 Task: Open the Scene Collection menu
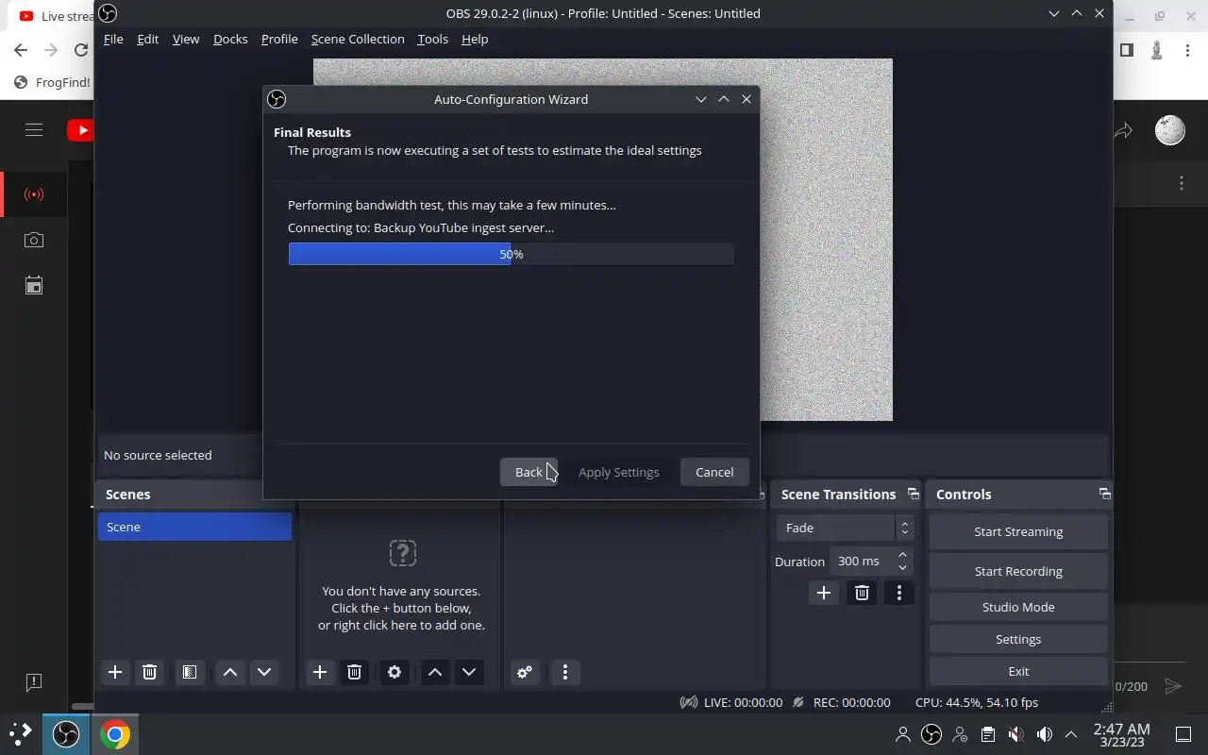pos(358,39)
